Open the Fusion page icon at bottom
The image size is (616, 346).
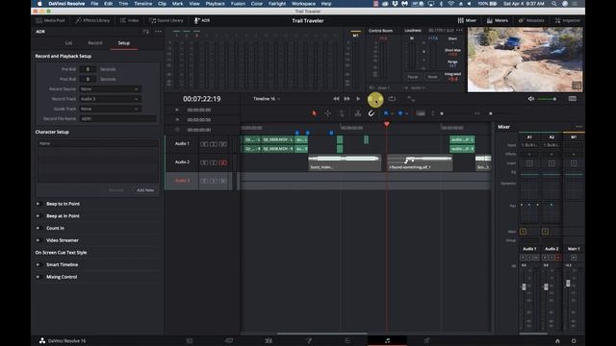click(308, 340)
